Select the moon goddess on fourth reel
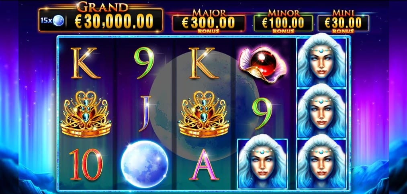Screen dimensions: 407x194 tap(262, 163)
